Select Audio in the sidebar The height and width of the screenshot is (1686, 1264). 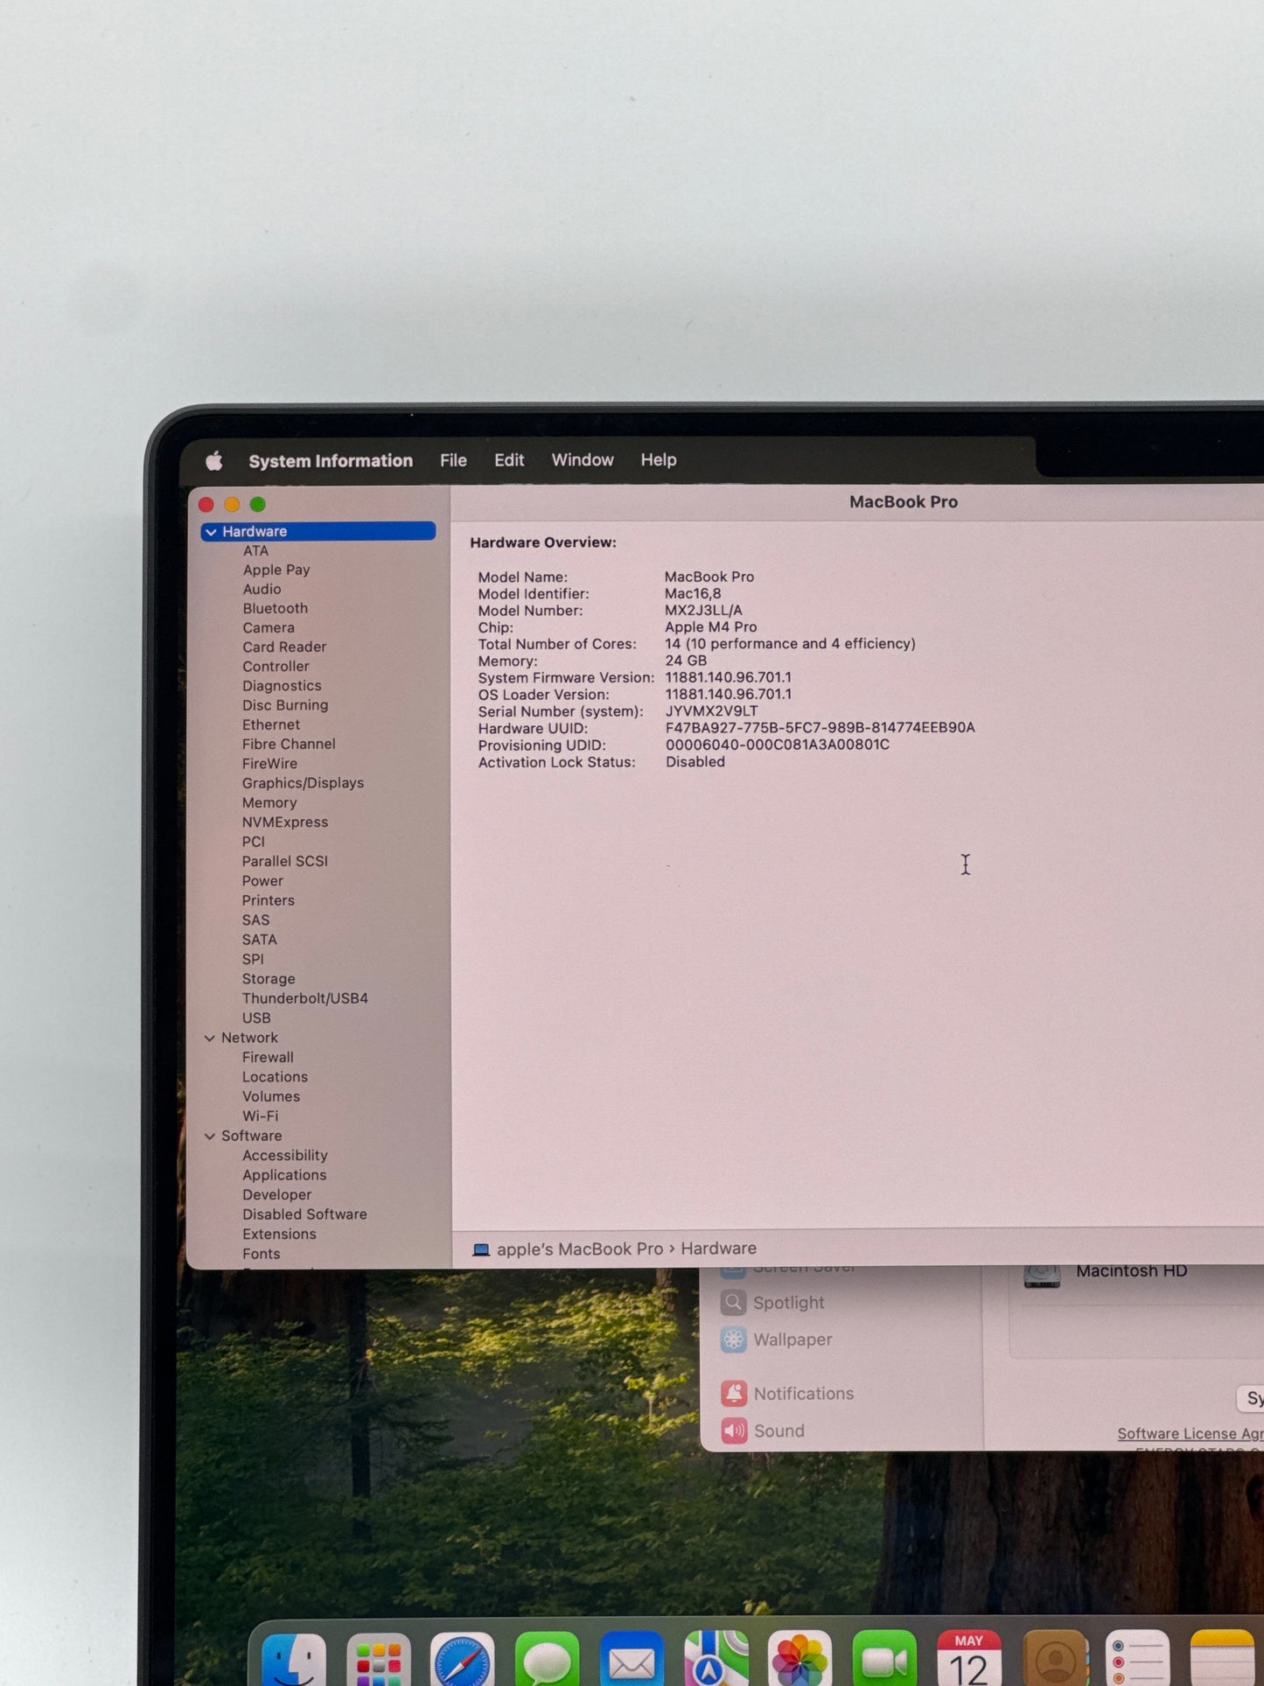pos(262,590)
